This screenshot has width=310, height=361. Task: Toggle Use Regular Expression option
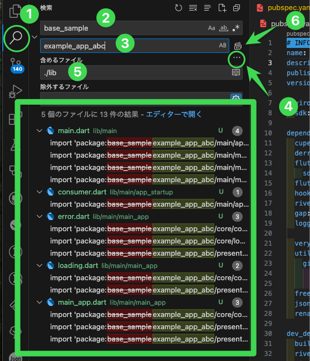(x=236, y=28)
